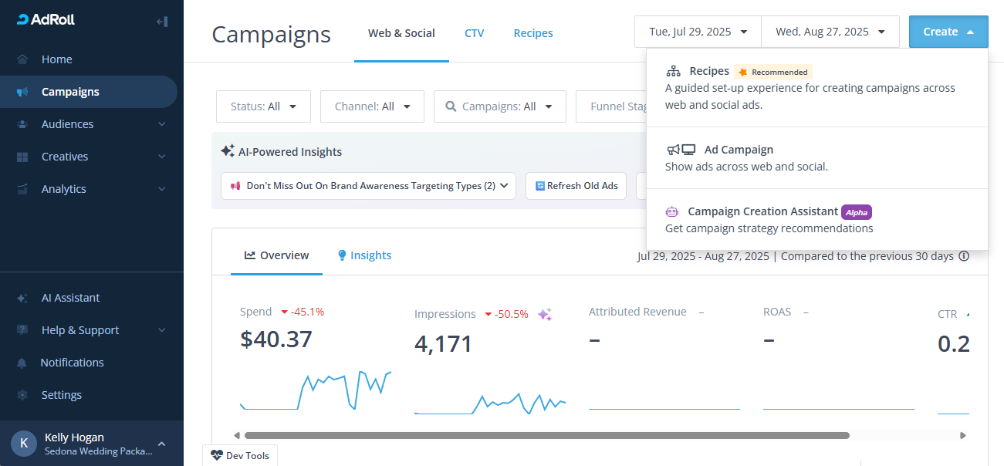This screenshot has height=466, width=1004.
Task: Click the $40.37 spend value
Action: (276, 339)
